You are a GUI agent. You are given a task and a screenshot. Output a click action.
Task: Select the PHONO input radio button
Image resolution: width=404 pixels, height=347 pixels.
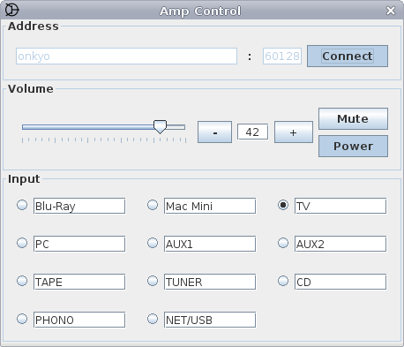[22, 319]
